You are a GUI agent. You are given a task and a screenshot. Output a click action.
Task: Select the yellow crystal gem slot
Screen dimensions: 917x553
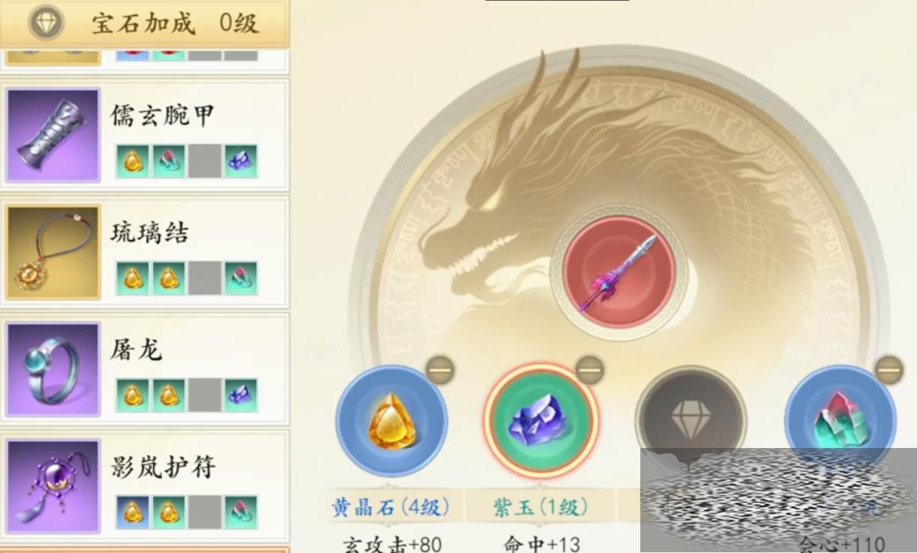391,421
